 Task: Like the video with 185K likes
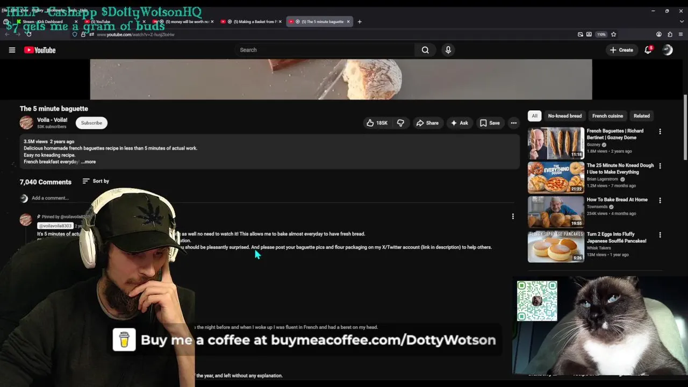pyautogui.click(x=377, y=123)
